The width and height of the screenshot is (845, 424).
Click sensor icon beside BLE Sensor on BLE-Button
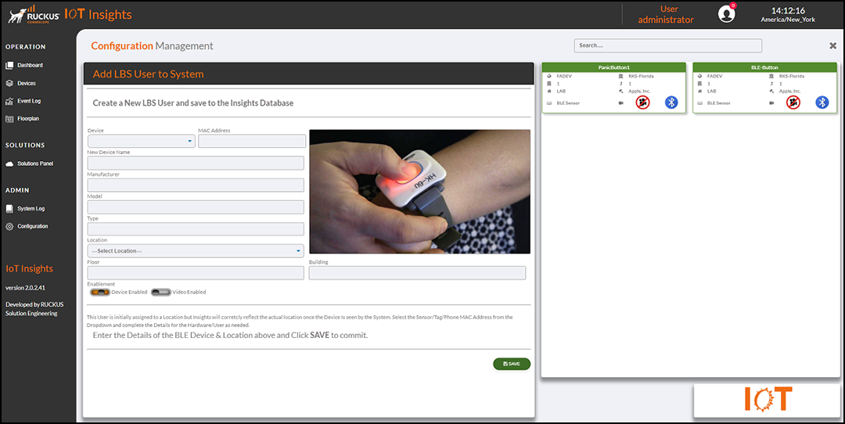tap(700, 103)
